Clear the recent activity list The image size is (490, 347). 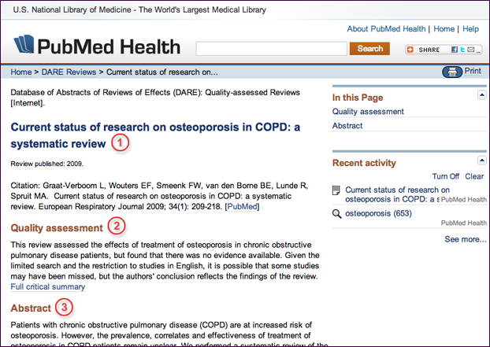click(474, 176)
